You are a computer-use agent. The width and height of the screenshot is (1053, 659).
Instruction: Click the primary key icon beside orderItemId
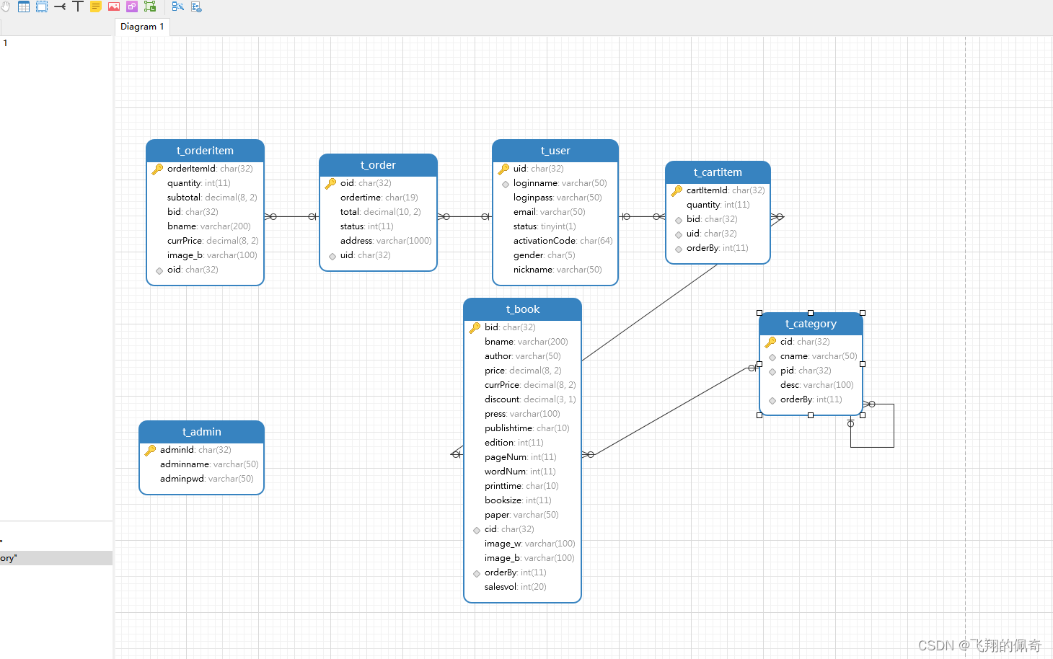point(157,169)
